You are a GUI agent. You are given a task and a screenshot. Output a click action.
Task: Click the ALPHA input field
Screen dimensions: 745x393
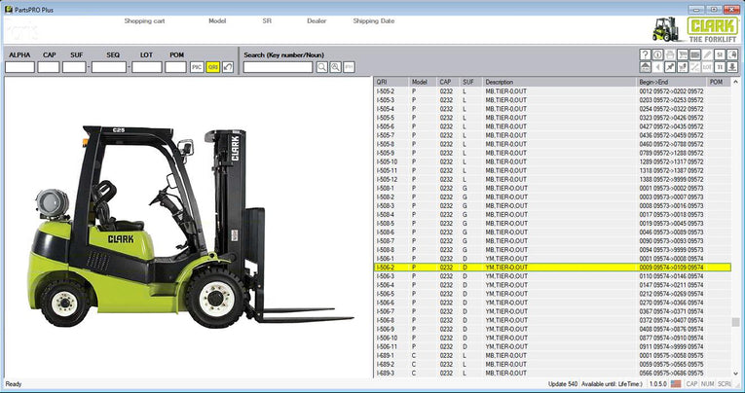point(19,67)
